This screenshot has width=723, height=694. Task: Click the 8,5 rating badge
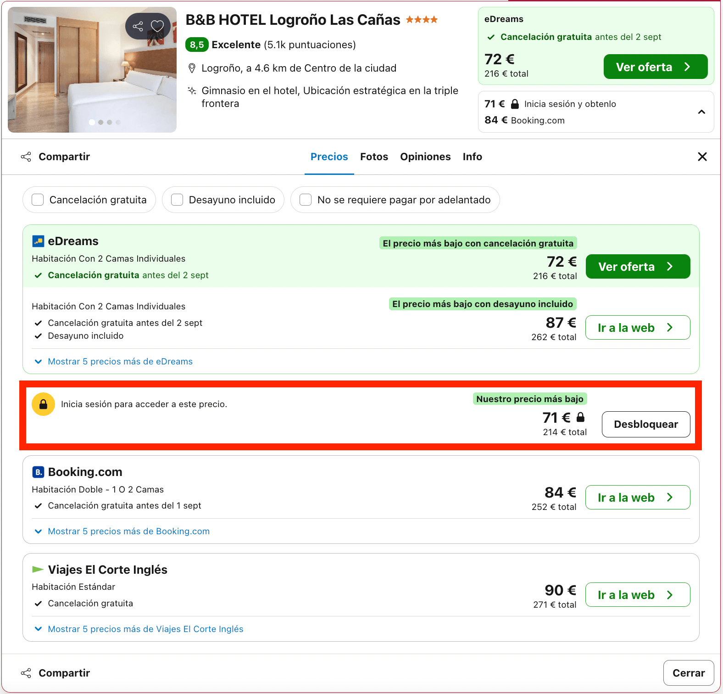197,45
